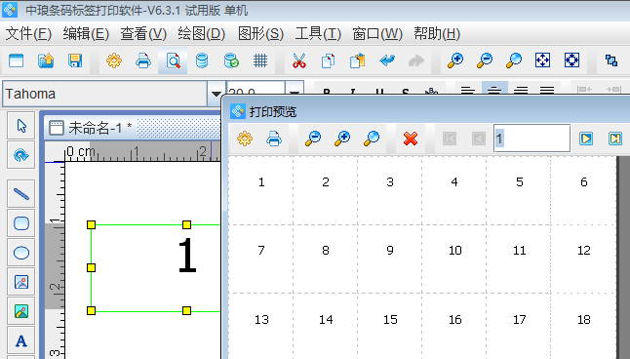Screen dimensions: 630x359
Task: Select the rotate tool in left toolbox
Action: pos(21,155)
